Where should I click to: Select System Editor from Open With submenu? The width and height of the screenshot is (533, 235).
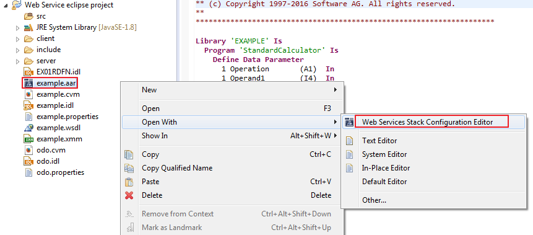(433, 154)
